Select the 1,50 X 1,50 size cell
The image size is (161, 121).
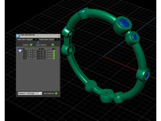[32, 54]
